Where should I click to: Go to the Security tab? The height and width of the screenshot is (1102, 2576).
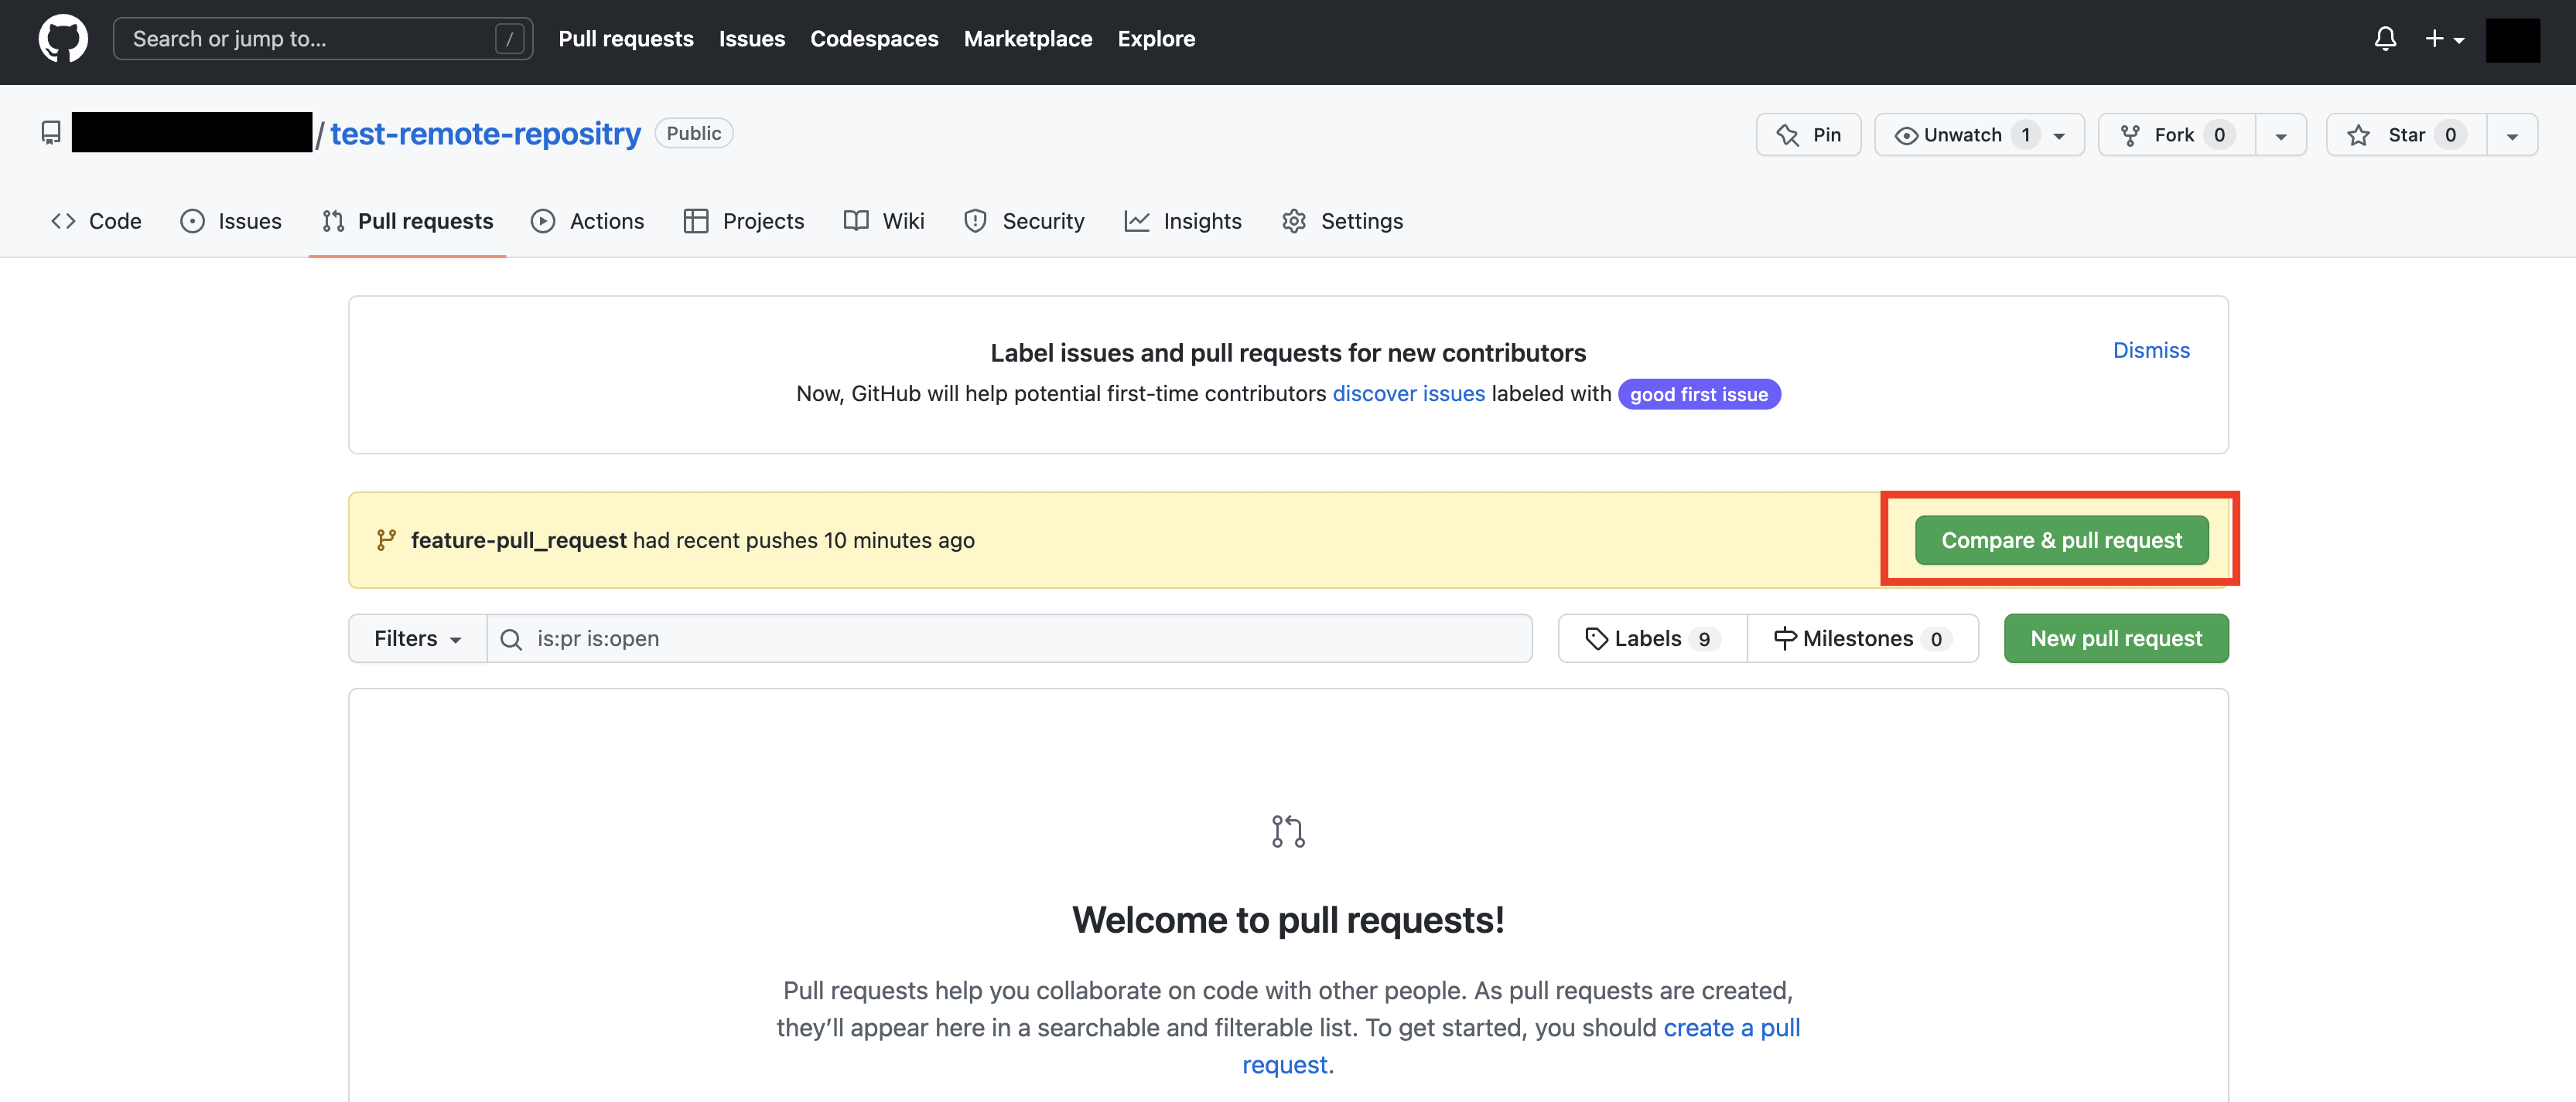pyautogui.click(x=1024, y=221)
